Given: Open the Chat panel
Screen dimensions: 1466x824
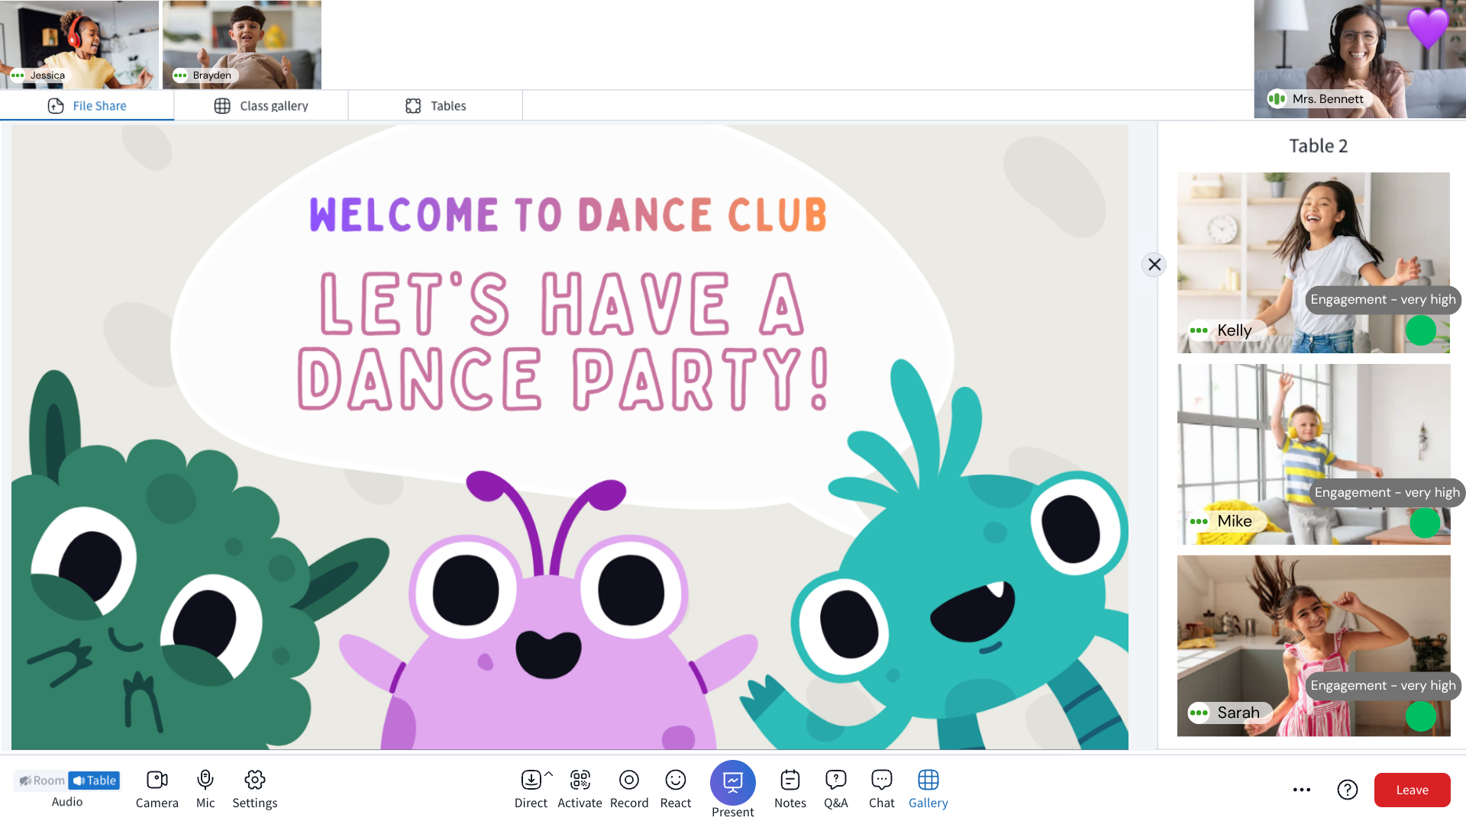Looking at the screenshot, I should point(882,789).
